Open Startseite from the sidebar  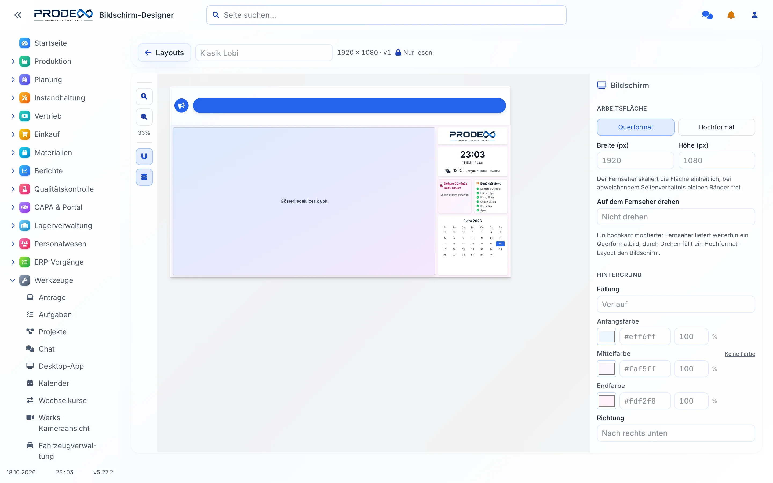point(50,43)
